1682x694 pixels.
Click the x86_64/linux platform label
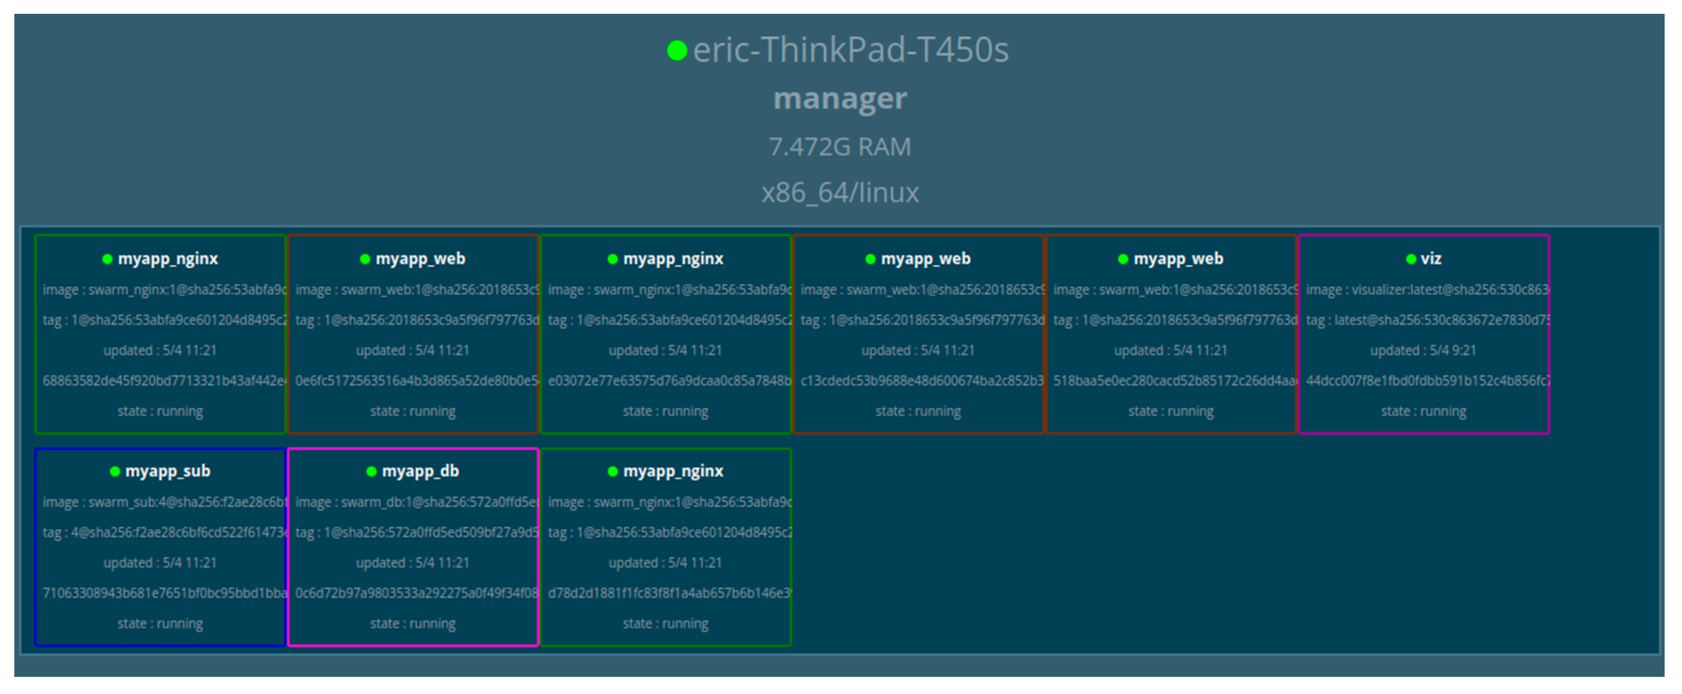[840, 193]
